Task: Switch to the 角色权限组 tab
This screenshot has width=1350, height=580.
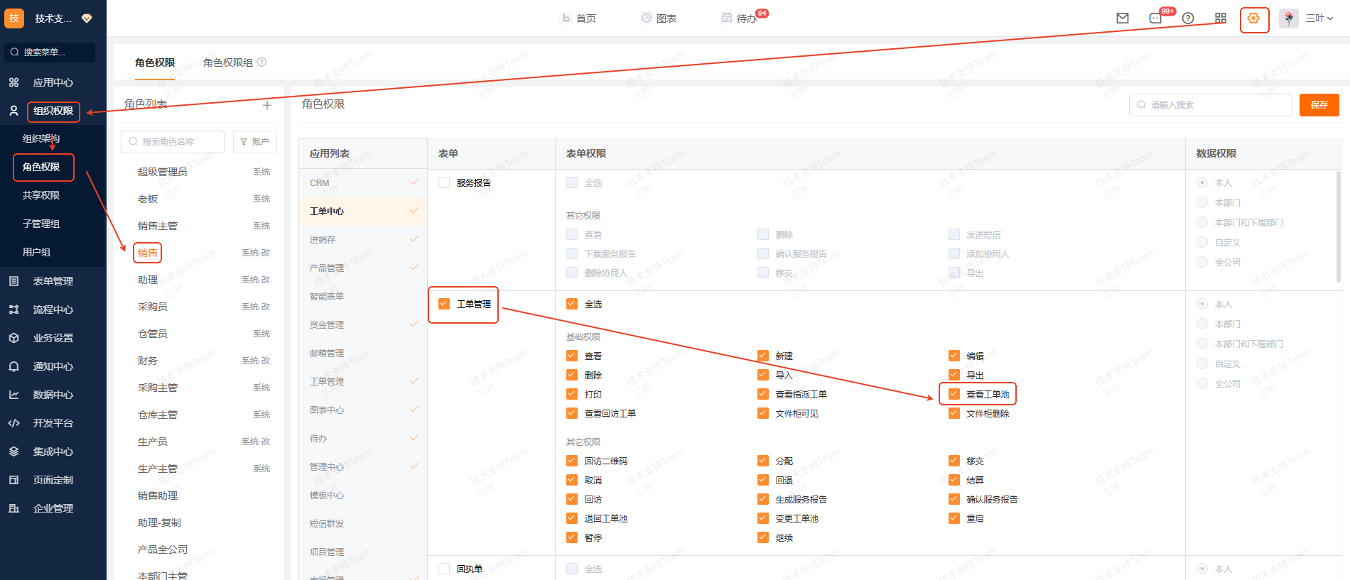Action: point(227,62)
